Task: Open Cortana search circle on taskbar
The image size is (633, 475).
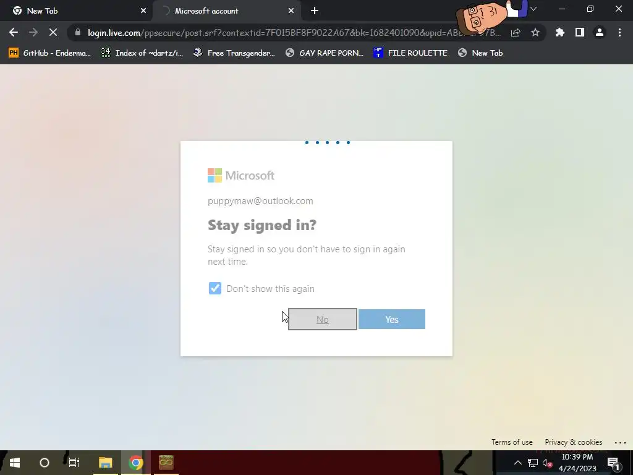Action: pos(45,463)
